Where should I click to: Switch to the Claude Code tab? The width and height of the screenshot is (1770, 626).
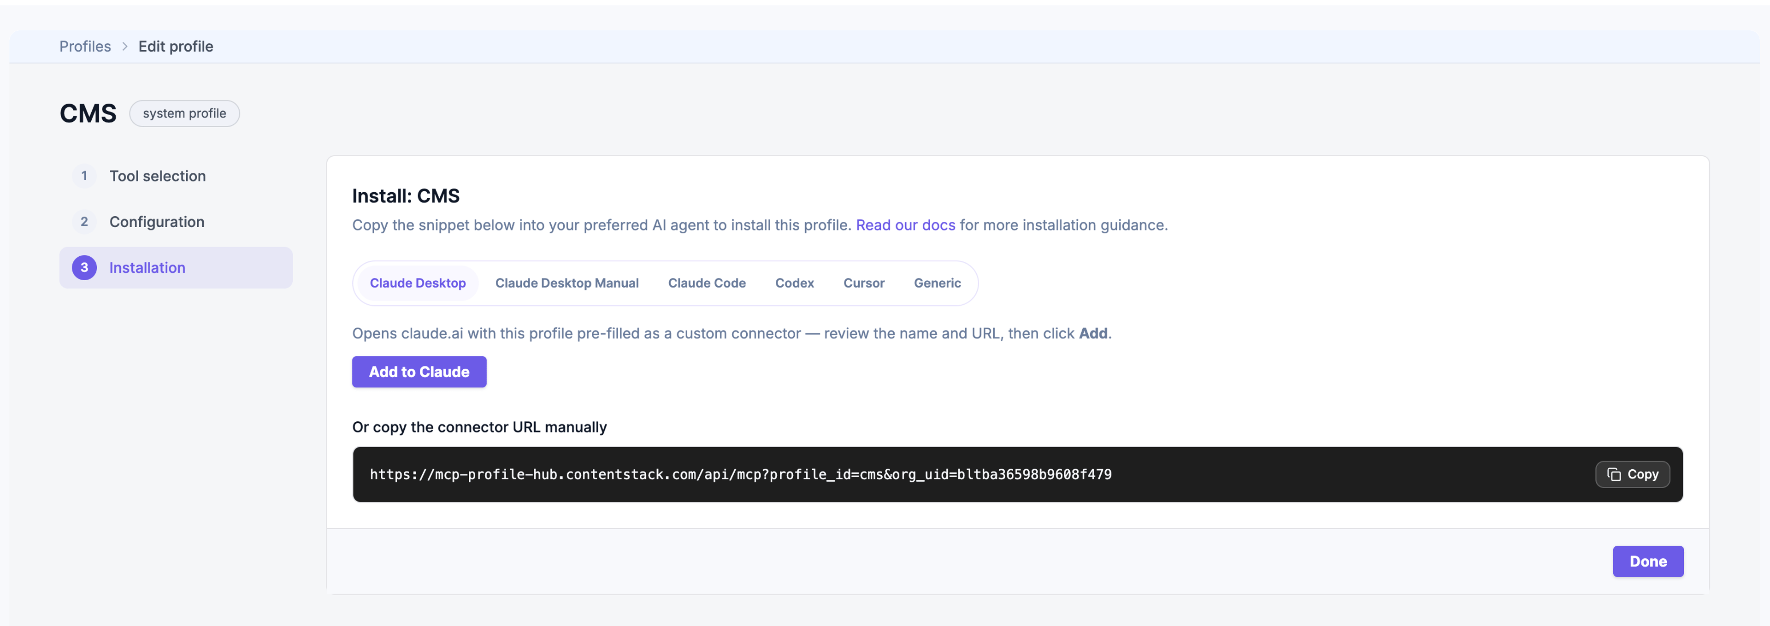[707, 283]
